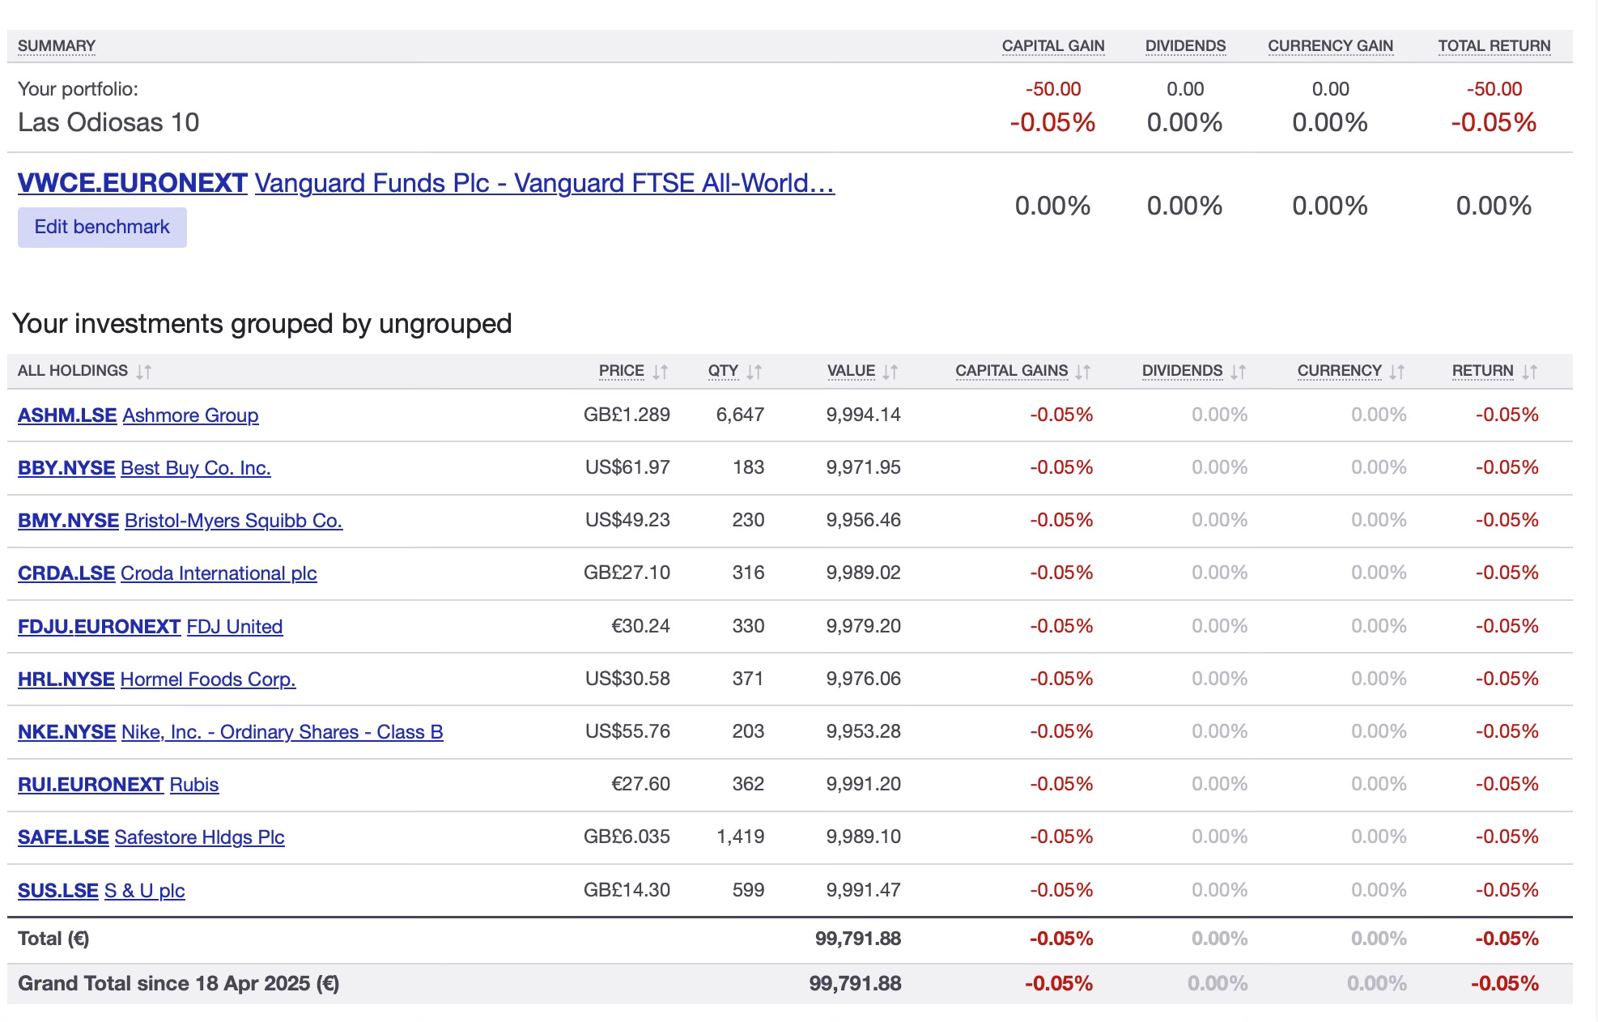Open S & U plc company link

click(145, 891)
